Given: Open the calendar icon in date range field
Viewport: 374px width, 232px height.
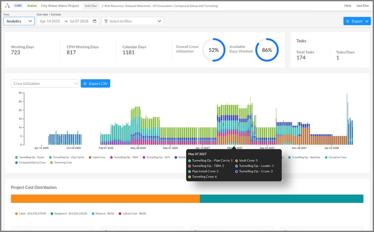Looking at the screenshot, I should (94, 21).
